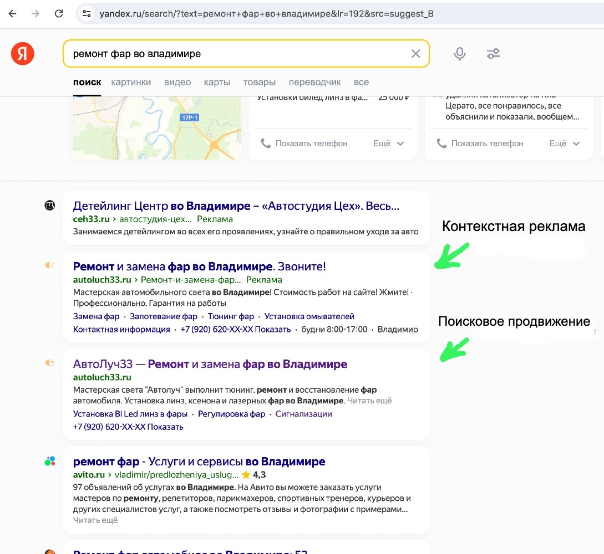Open Детейлинг Центр во Владимире ad title

[x=236, y=206]
